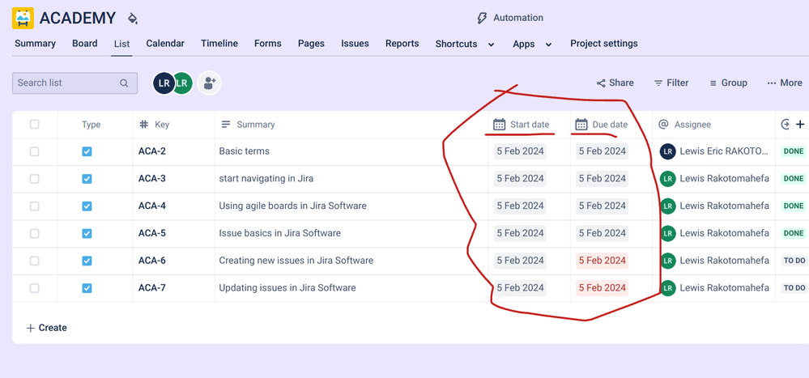Tick the row checkbox for ACA-7
The height and width of the screenshot is (378, 809).
tap(34, 288)
